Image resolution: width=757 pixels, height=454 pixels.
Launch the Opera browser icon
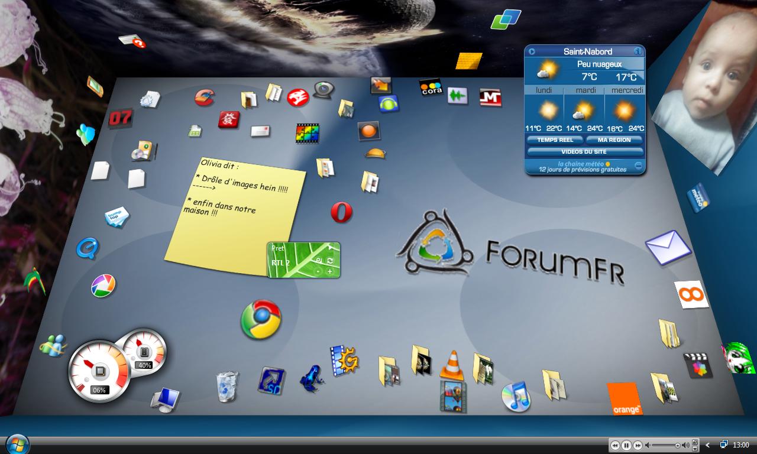(341, 212)
